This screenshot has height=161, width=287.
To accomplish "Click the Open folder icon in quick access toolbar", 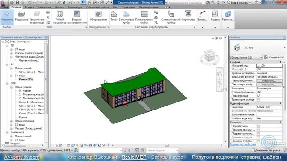I will coord(12,3).
